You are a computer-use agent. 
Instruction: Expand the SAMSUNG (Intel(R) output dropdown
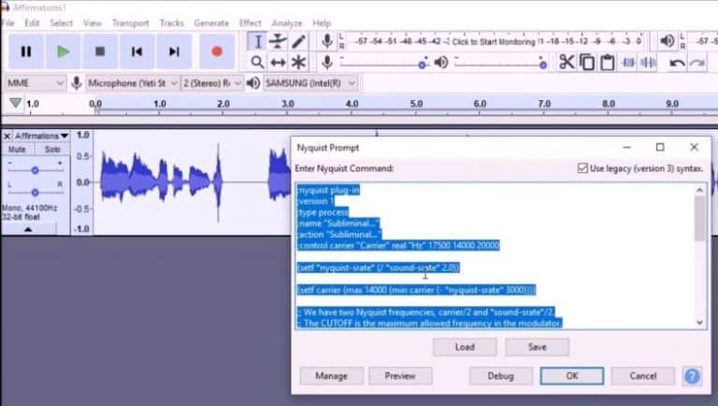[310, 83]
